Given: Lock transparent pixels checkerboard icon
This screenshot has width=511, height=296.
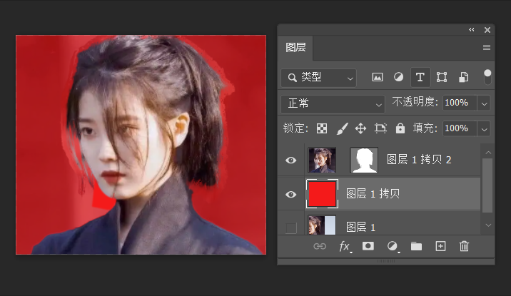Looking at the screenshot, I should tap(322, 128).
